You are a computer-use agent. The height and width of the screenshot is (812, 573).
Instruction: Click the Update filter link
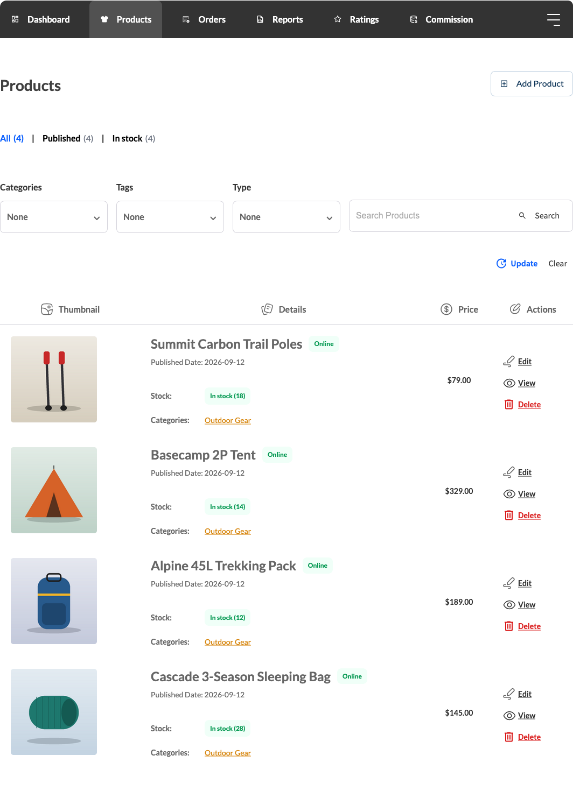517,263
